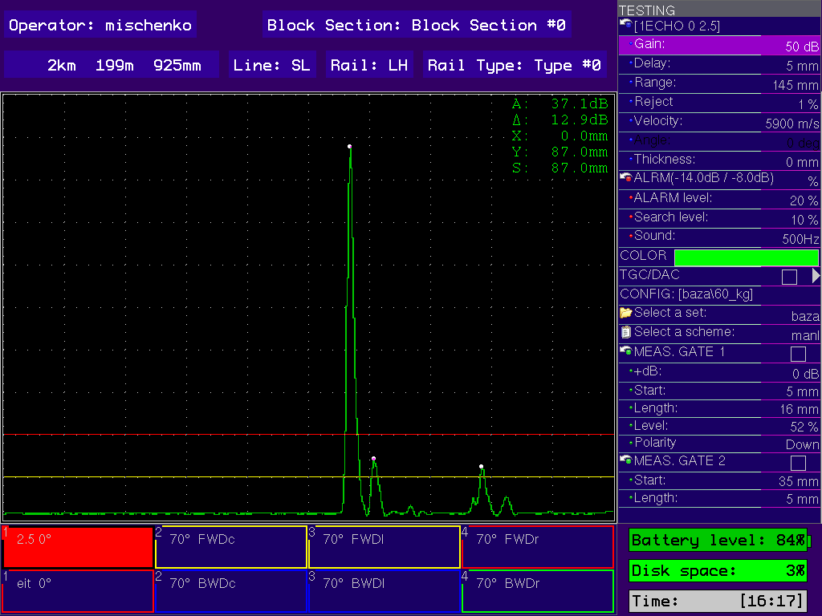The image size is (822, 616).
Task: Open the Polarity setting showing Down
Action: 801,444
